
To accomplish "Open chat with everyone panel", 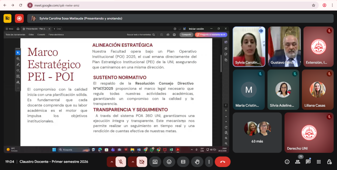I will (308, 162).
